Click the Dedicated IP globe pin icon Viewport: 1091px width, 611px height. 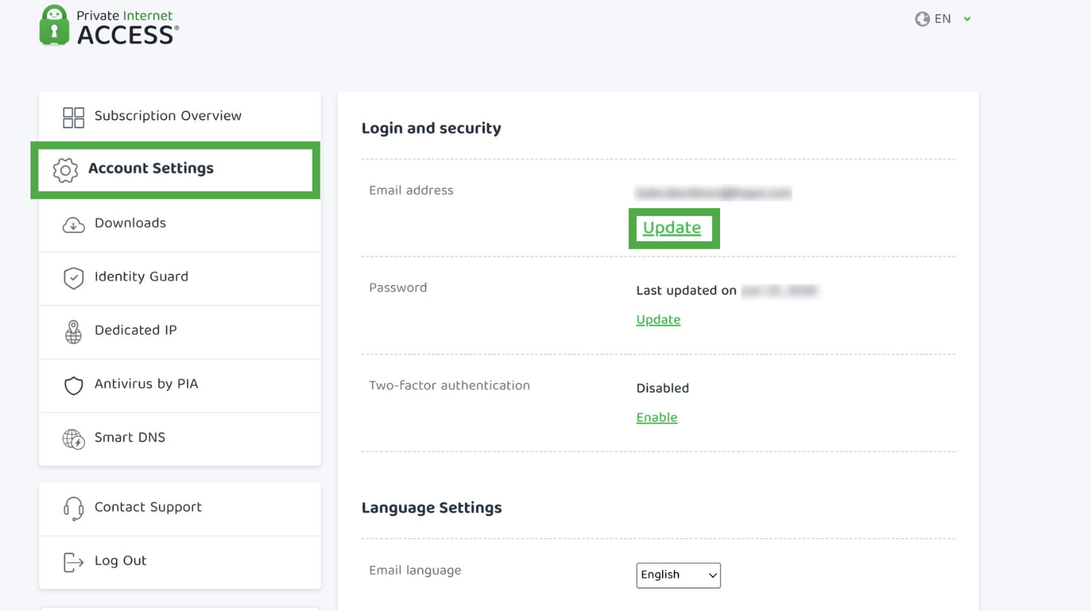[74, 332]
